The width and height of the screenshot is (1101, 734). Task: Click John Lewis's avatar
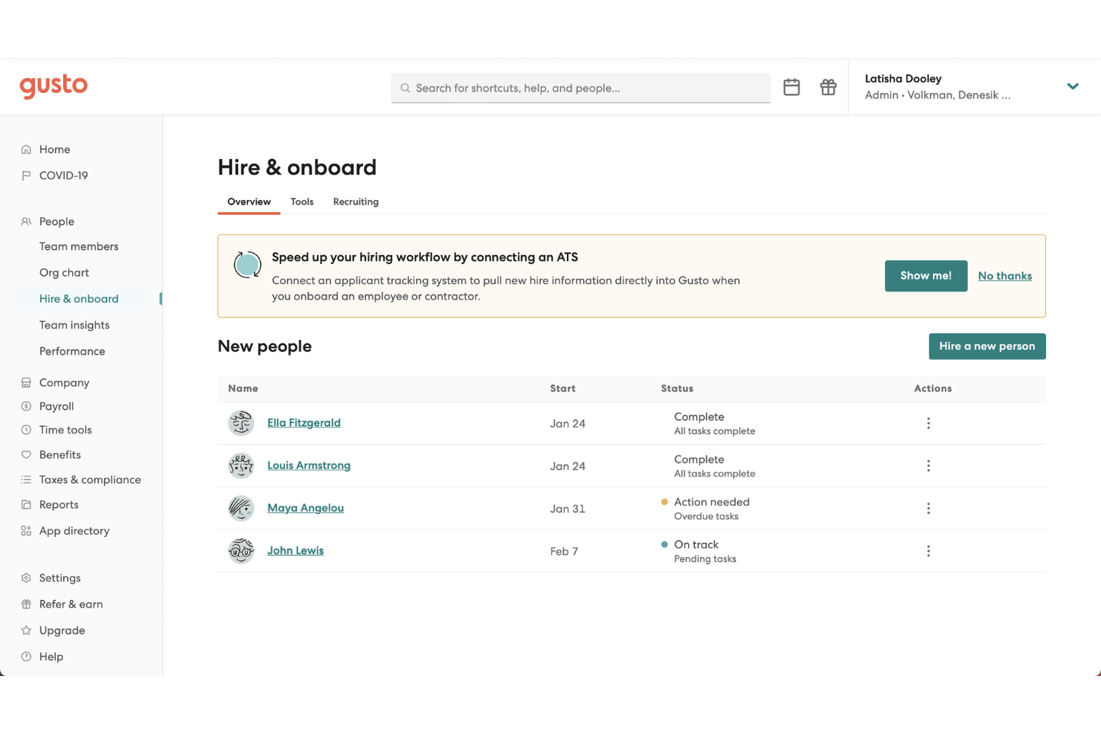(x=241, y=551)
